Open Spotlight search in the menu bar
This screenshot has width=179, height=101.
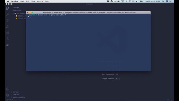pyautogui.click(x=163, y=1)
